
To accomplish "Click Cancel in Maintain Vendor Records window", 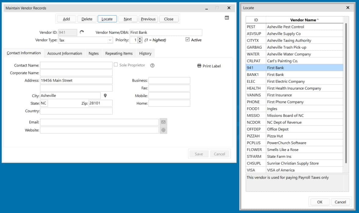I will [x=219, y=154].
